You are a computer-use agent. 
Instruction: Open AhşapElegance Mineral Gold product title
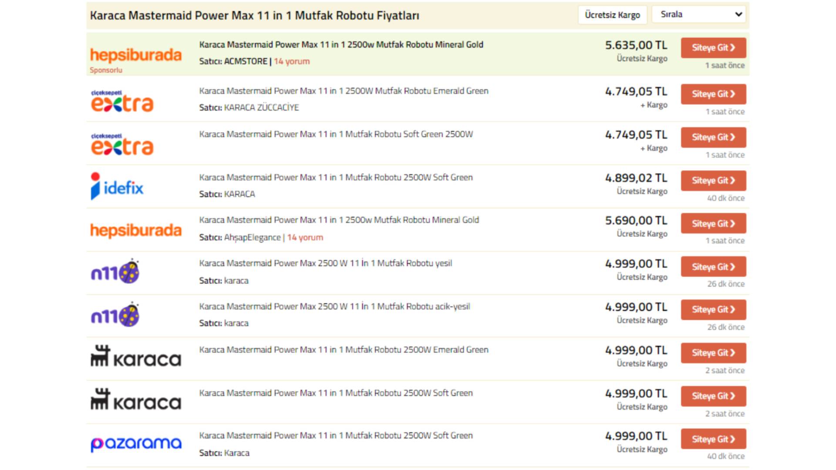pyautogui.click(x=339, y=220)
